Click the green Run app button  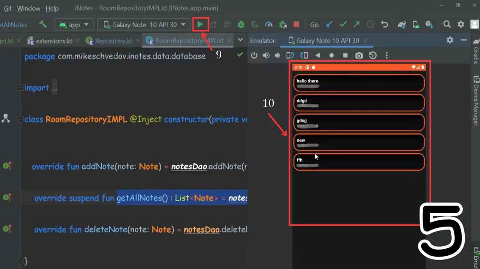point(200,24)
